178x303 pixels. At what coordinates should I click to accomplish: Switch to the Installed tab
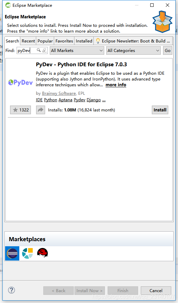pyautogui.click(x=84, y=41)
